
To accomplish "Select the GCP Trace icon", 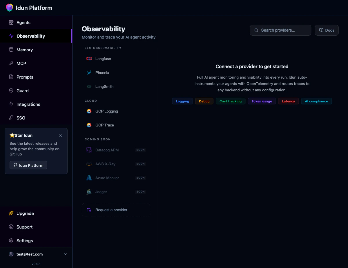I will [x=89, y=125].
